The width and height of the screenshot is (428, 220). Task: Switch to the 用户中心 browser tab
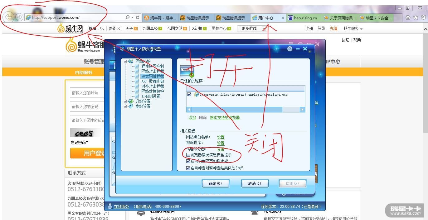pyautogui.click(x=269, y=18)
